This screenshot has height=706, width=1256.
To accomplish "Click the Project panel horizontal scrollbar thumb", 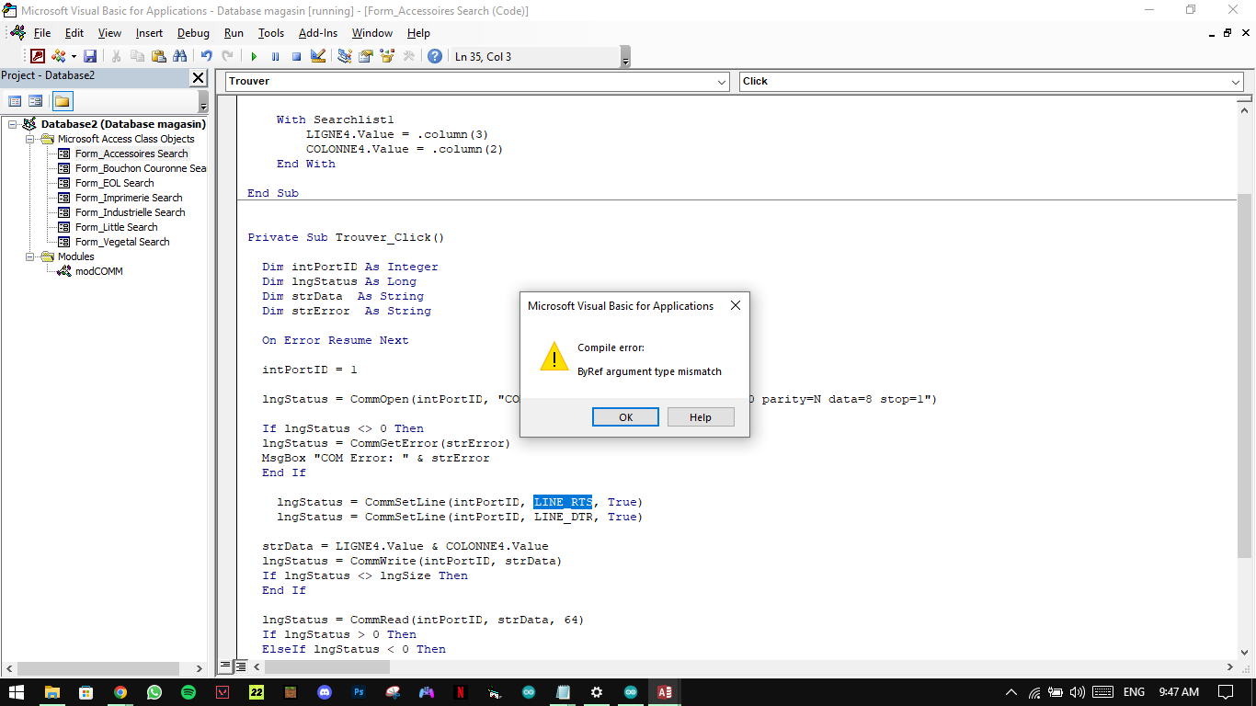I will pyautogui.click(x=97, y=668).
